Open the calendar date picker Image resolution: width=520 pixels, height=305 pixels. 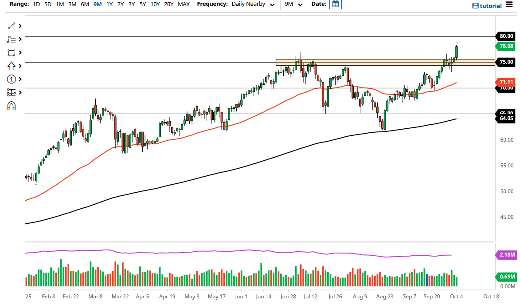[335, 5]
